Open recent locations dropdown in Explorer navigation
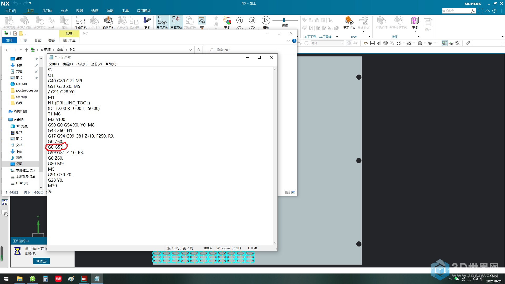The image size is (505, 284). pos(21,50)
